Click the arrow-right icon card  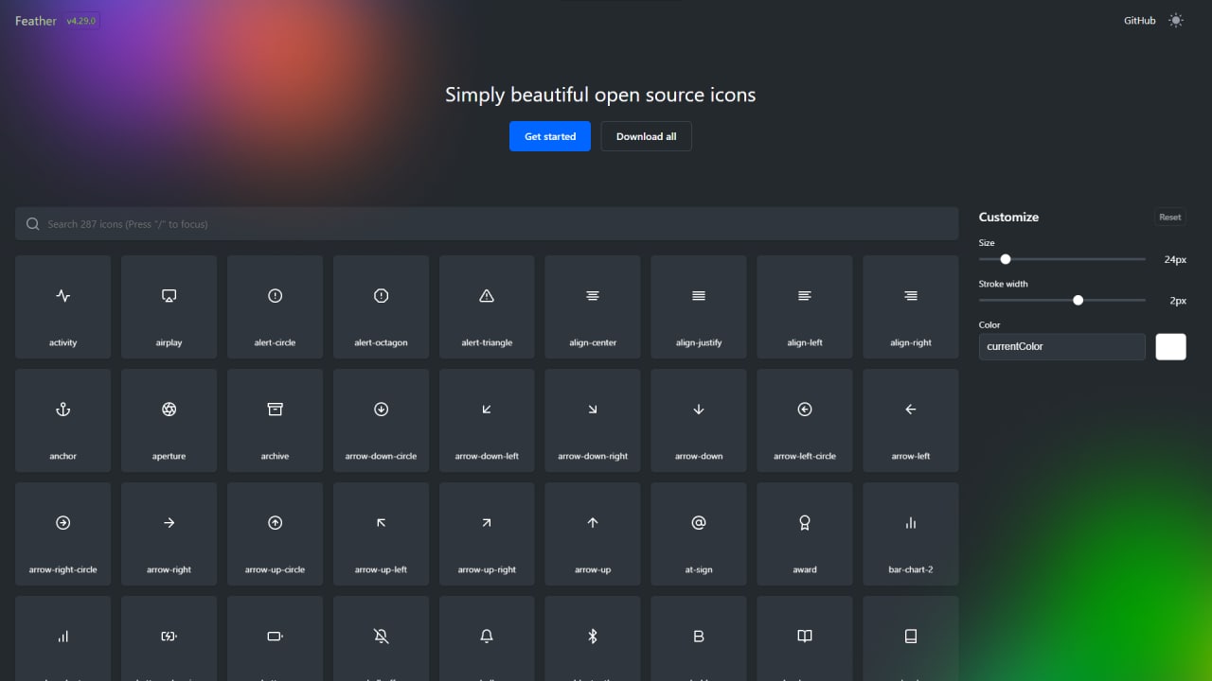pos(169,533)
